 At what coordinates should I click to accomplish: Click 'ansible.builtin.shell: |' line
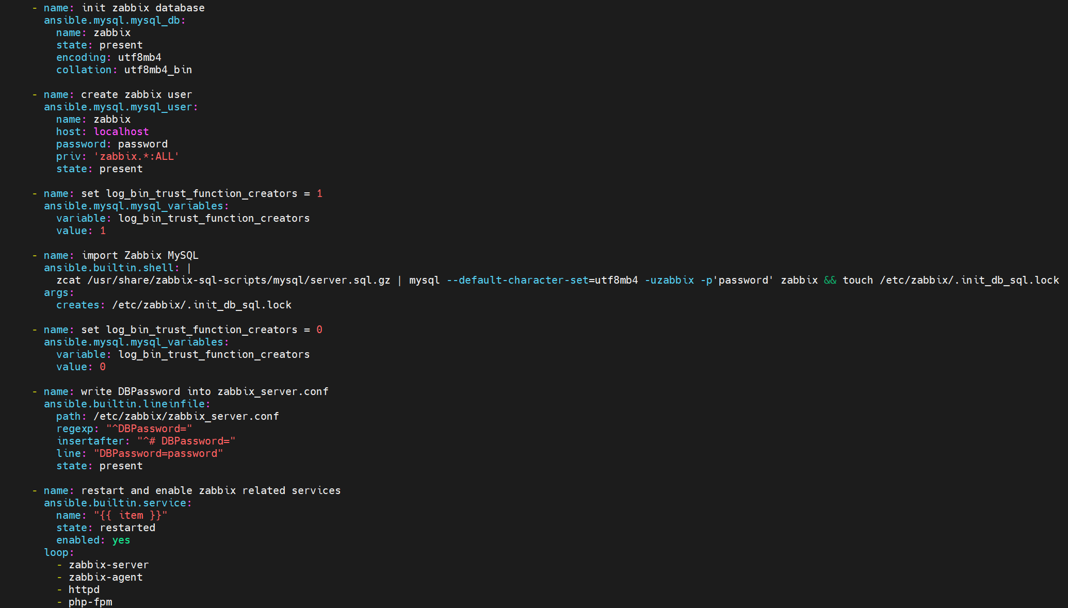click(x=118, y=268)
